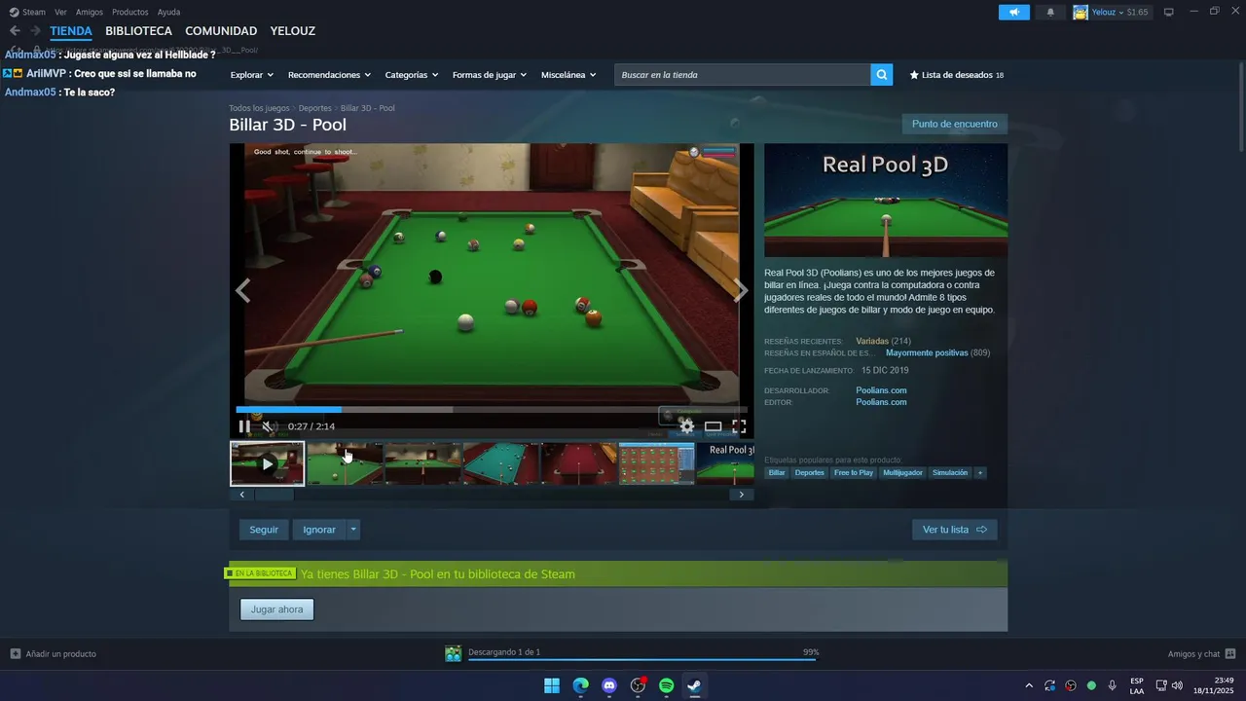Open Poolians.com developer link

tap(881, 390)
